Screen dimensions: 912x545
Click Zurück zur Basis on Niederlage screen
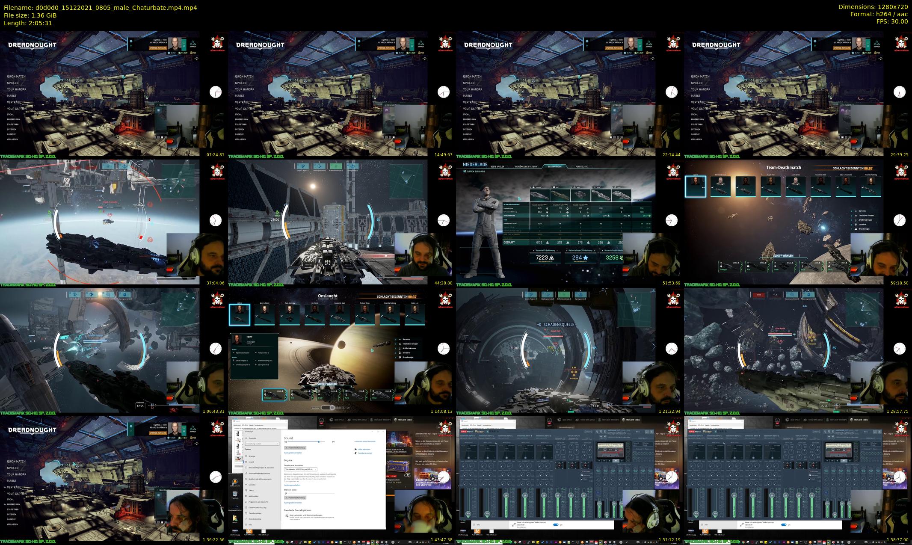click(x=474, y=171)
